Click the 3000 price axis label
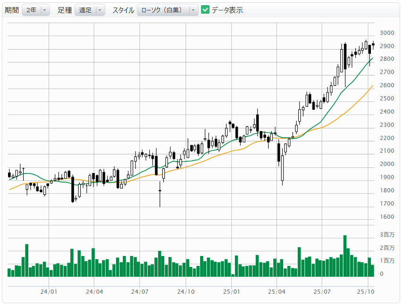Viewport: 403px width, 306px height. click(387, 33)
